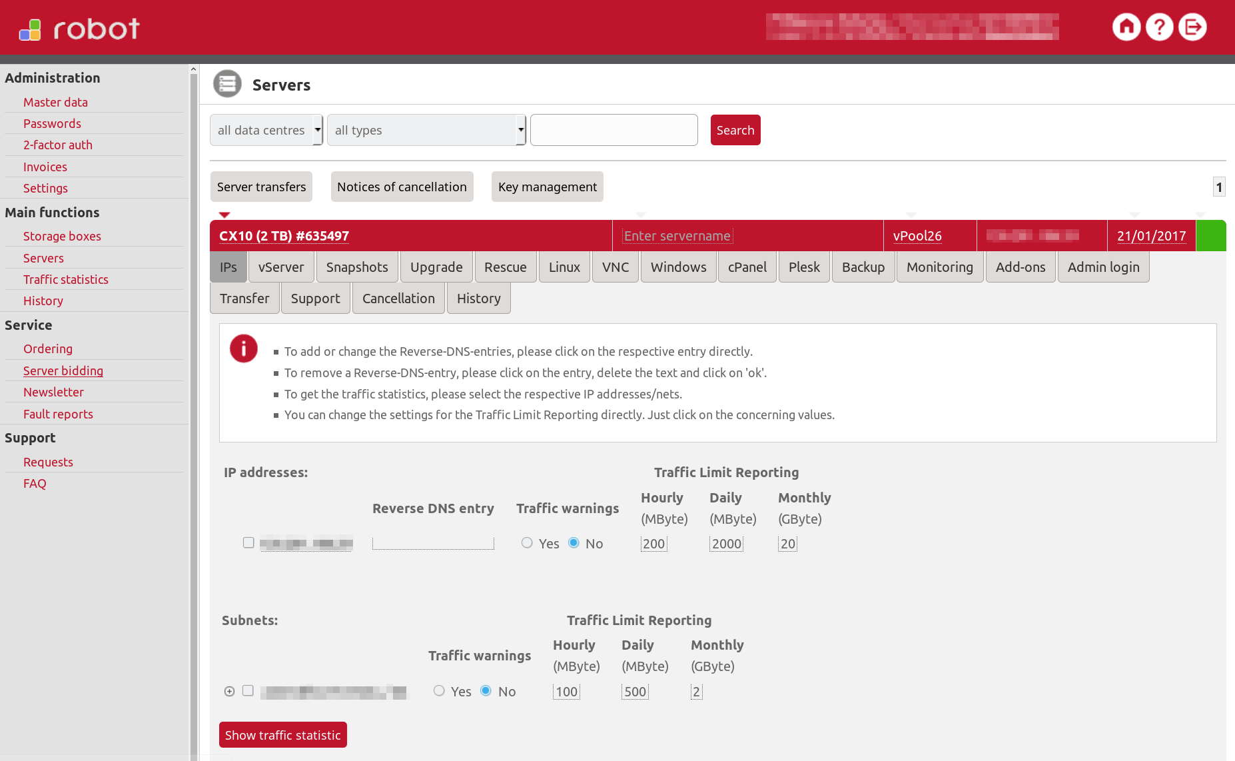Screen dimensions: 1235x761
Task: Click the green server status indicator
Action: click(x=1210, y=236)
